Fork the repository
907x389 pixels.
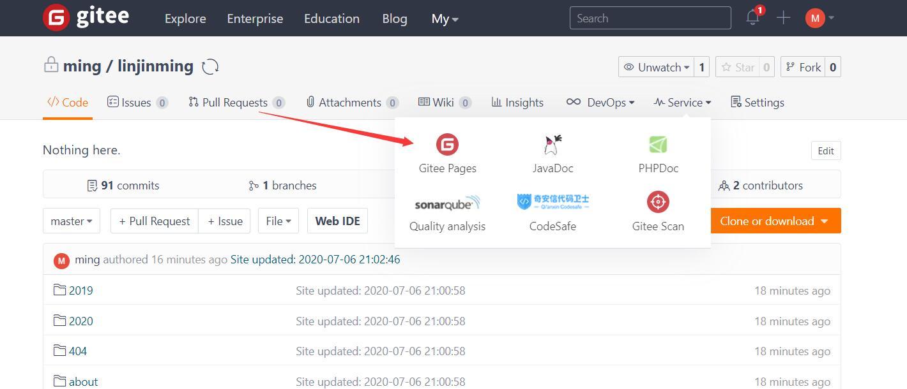pos(803,67)
